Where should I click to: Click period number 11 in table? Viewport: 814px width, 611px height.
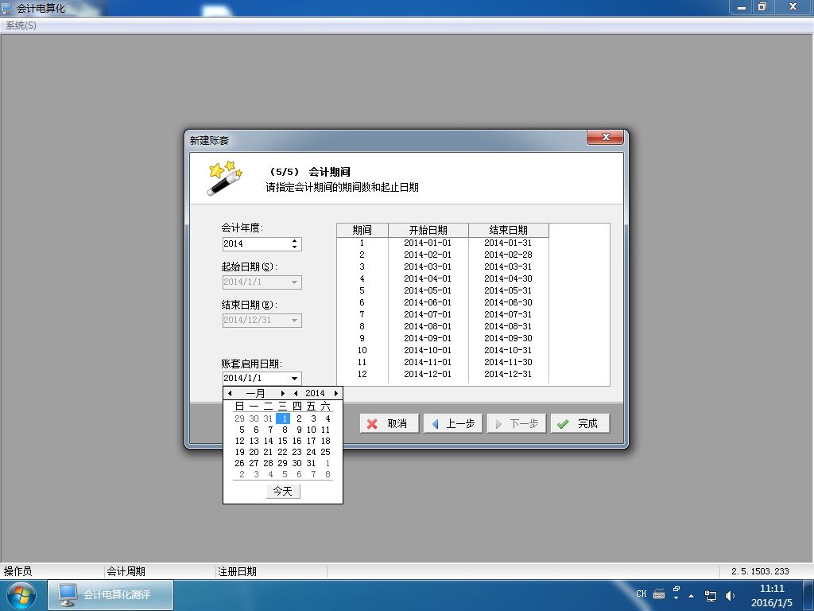pyautogui.click(x=362, y=362)
